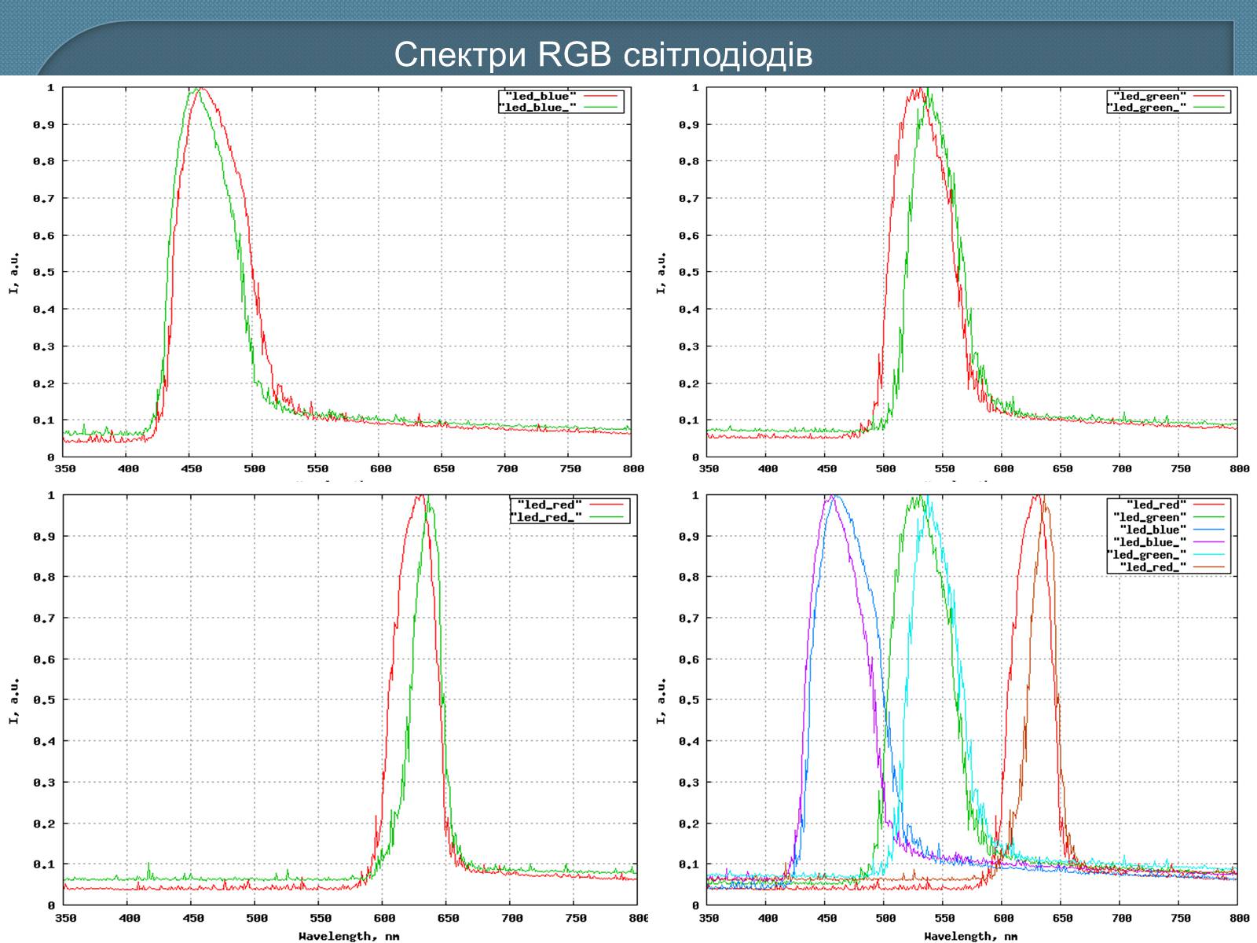The height and width of the screenshot is (943, 1257).
Task: Click the 0.7 tick on combined chart y-axis
Action: 689,618
